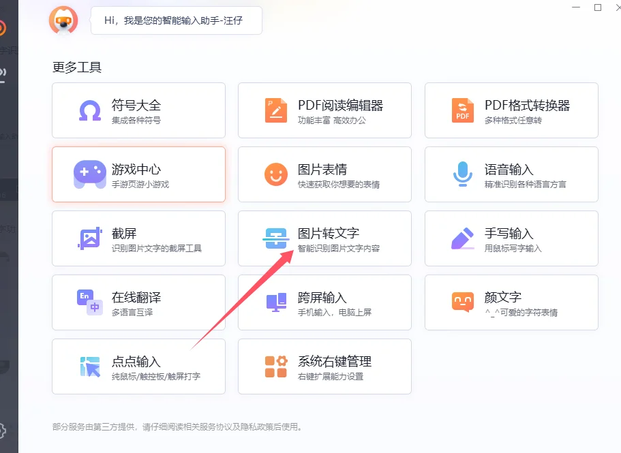Launch 跨屏输入 cross-screen input
Image resolution: width=621 pixels, height=453 pixels.
click(x=324, y=302)
